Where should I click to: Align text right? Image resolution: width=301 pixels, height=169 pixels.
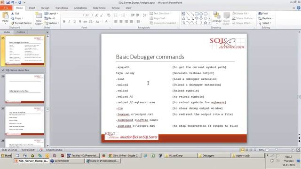(x=126, y=22)
